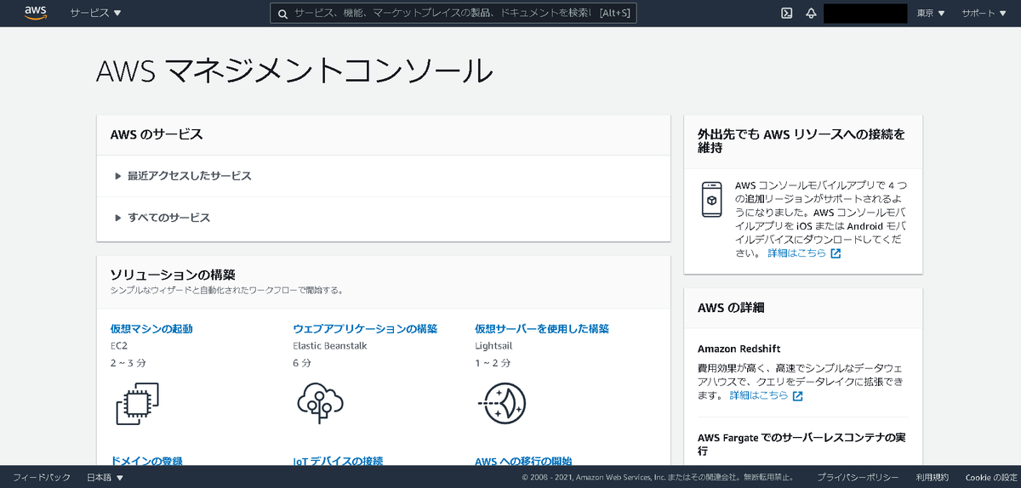The height and width of the screenshot is (488, 1021).
Task: Click the Elastic Beanstalk label text
Action: [329, 346]
